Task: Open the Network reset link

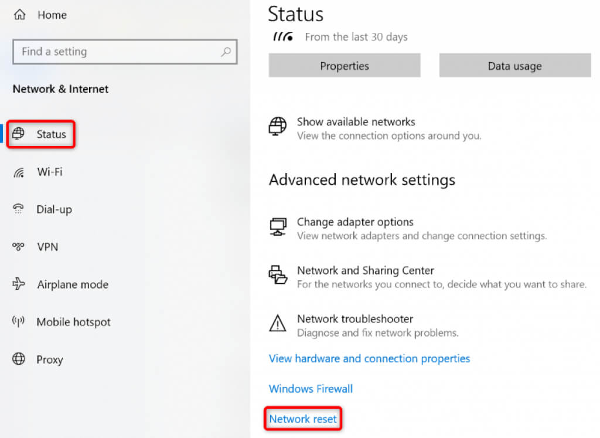Action: click(303, 419)
